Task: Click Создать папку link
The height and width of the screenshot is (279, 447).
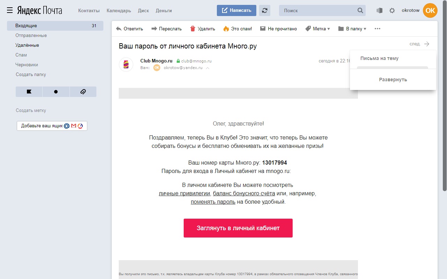Action: [31, 75]
